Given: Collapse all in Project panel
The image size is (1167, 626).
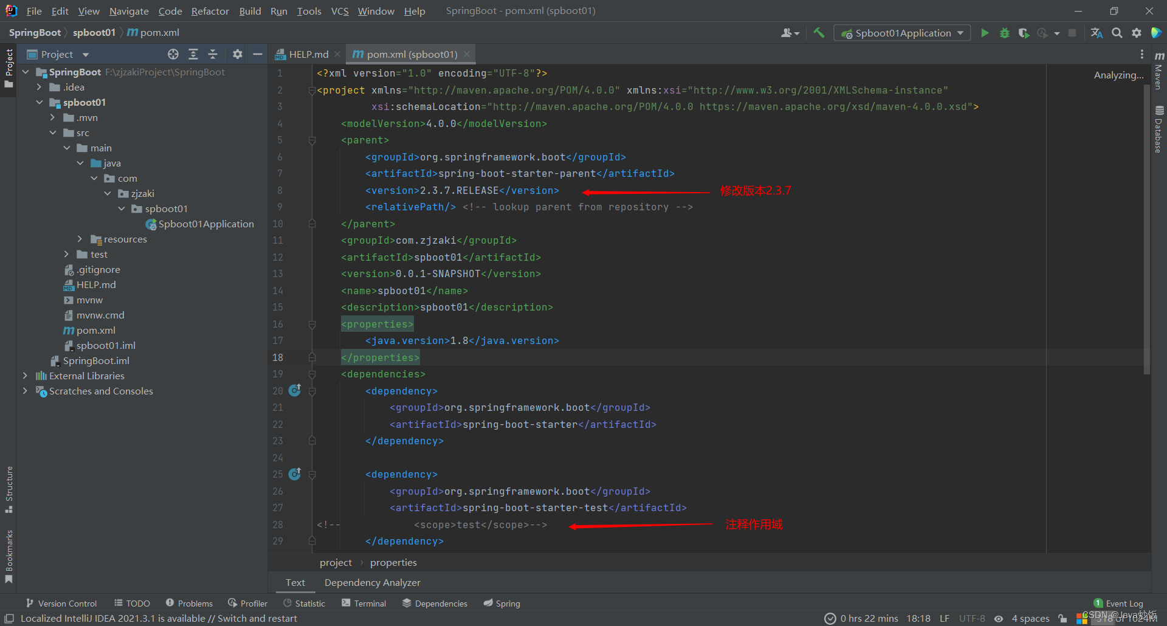Looking at the screenshot, I should (x=213, y=54).
